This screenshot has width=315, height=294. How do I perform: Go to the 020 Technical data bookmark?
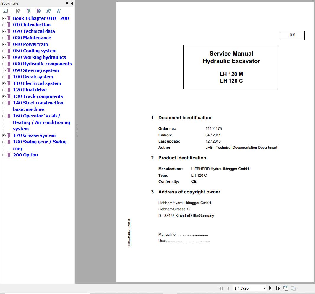[x=34, y=31]
